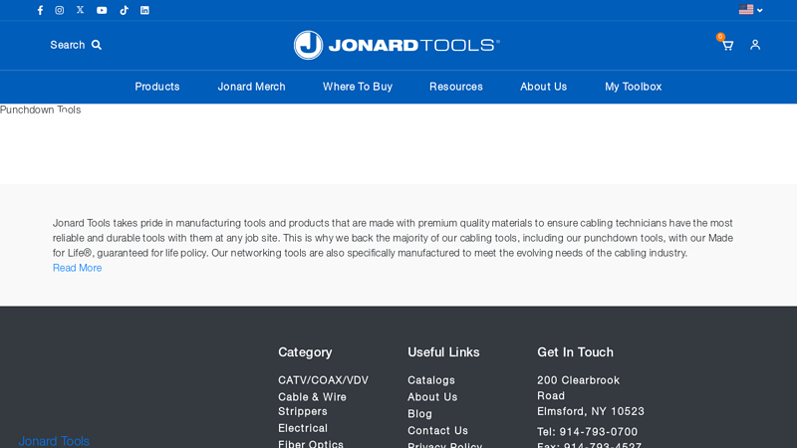Screen dimensions: 797x448
Task: Click the Punchdown Tools heading text
Action: [x=40, y=110]
